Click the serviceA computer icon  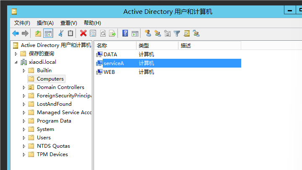pos(99,63)
